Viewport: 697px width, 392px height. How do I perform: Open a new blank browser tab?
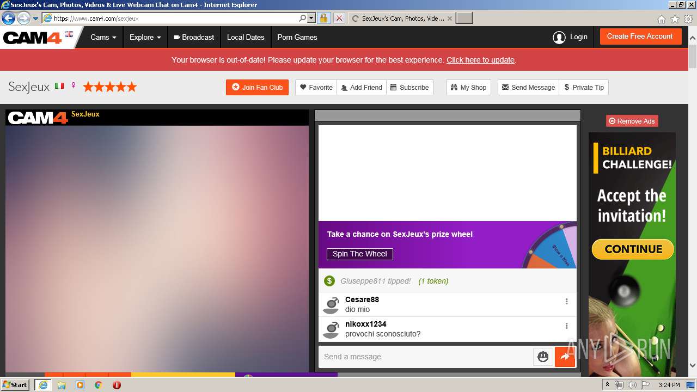click(464, 18)
